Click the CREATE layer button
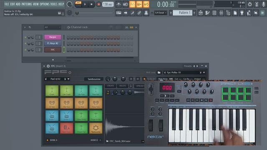This screenshot has height=150, width=267. point(110,86)
